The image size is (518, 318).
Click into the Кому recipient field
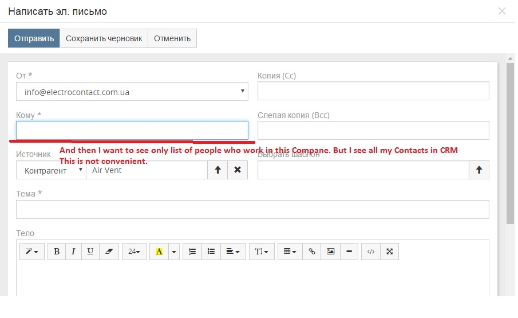pyautogui.click(x=132, y=130)
